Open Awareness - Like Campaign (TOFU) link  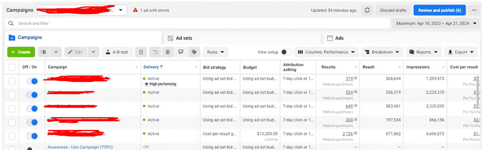(80, 147)
